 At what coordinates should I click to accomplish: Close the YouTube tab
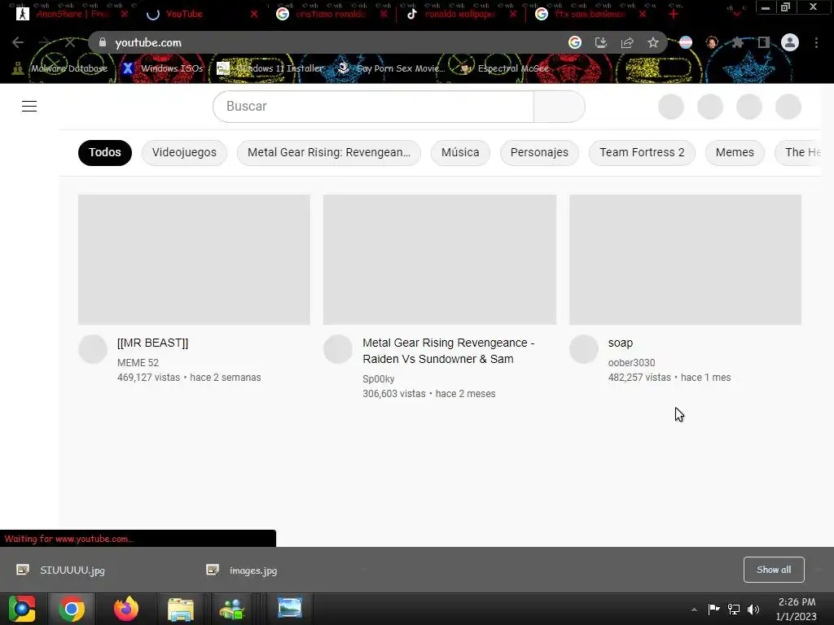[254, 15]
